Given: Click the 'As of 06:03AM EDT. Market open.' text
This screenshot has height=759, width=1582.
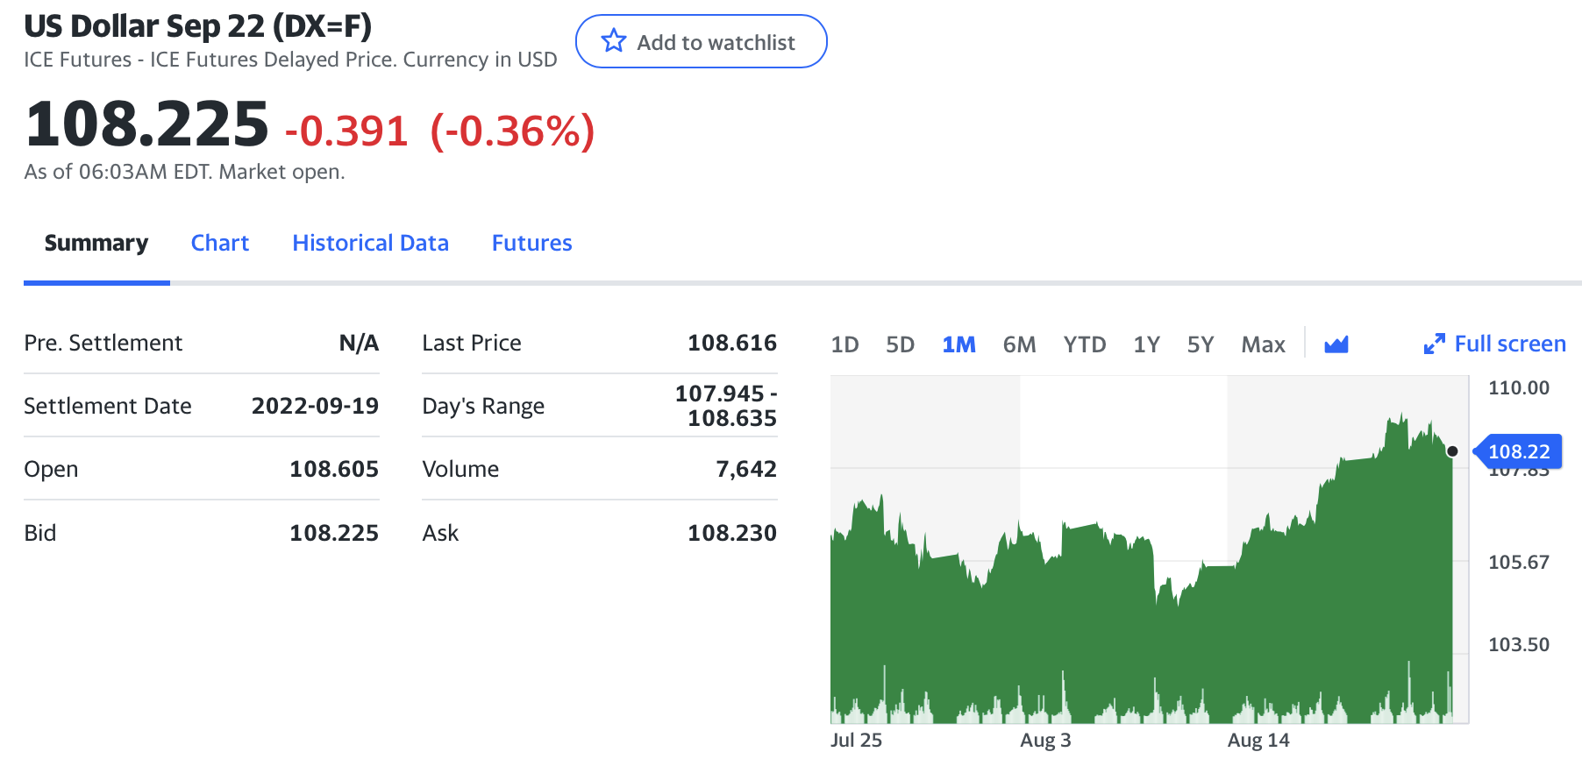Looking at the screenshot, I should click(184, 172).
